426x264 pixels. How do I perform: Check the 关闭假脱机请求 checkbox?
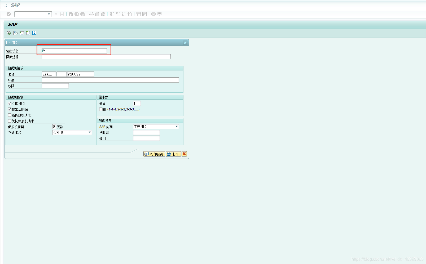[x=10, y=121]
